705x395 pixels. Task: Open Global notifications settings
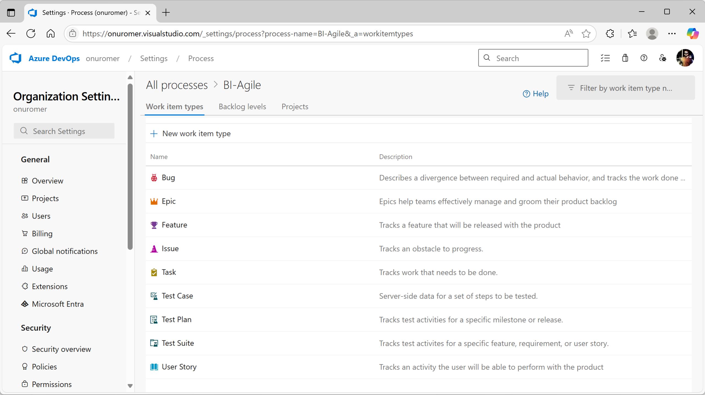pos(65,251)
